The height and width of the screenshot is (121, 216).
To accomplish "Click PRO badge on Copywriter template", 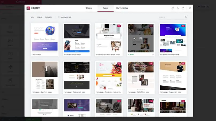I will point(183,63).
